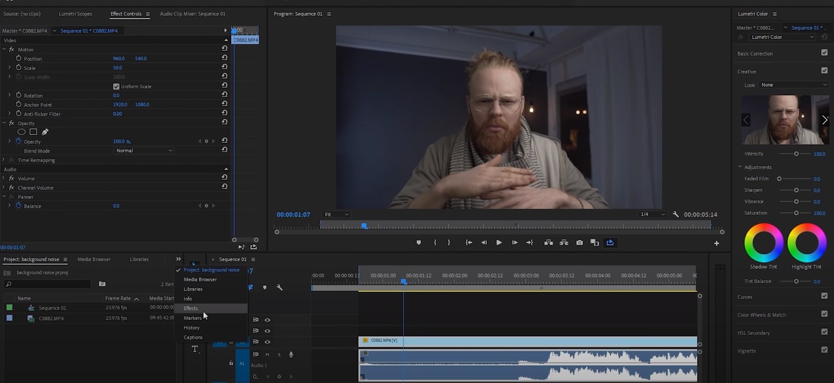Click the Mark In button
834x383 pixels.
click(435, 243)
